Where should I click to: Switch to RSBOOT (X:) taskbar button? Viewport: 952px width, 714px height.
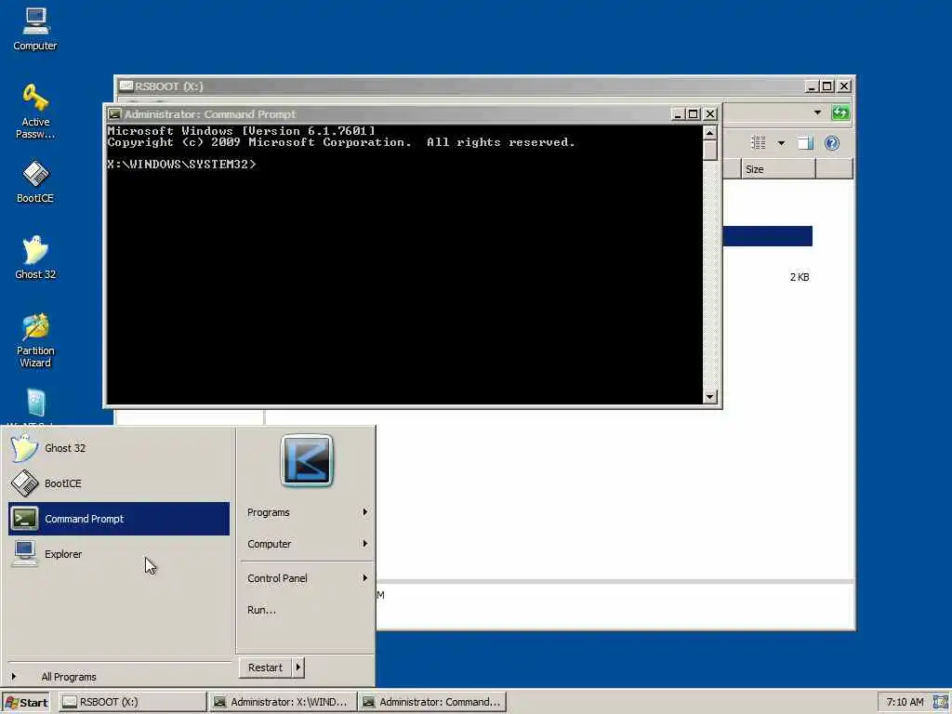click(x=132, y=703)
